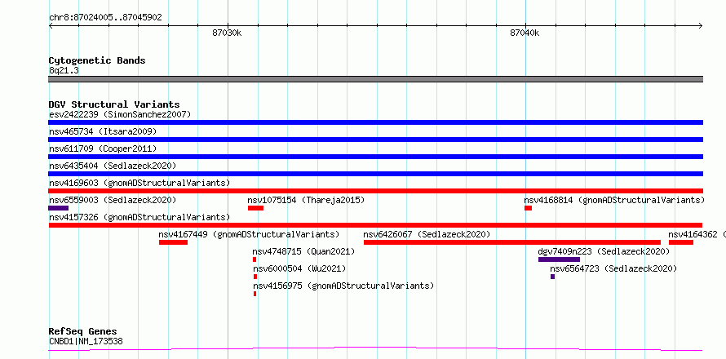Click the DGV Structural Variants track heading
The image size is (726, 359).
tap(114, 104)
